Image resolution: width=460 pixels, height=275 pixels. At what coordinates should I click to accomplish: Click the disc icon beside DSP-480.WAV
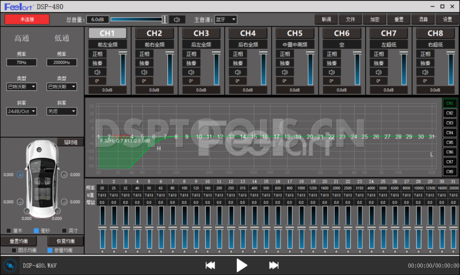pyautogui.click(x=9, y=266)
